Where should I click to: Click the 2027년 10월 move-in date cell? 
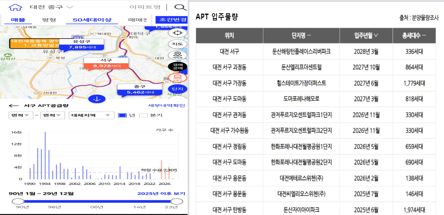366,68
